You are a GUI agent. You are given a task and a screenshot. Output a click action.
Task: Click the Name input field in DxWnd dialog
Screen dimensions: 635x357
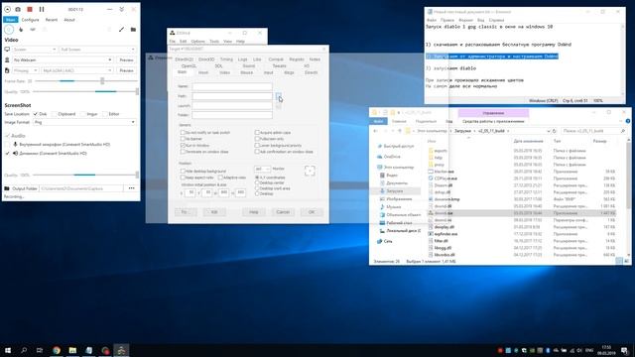coord(232,86)
